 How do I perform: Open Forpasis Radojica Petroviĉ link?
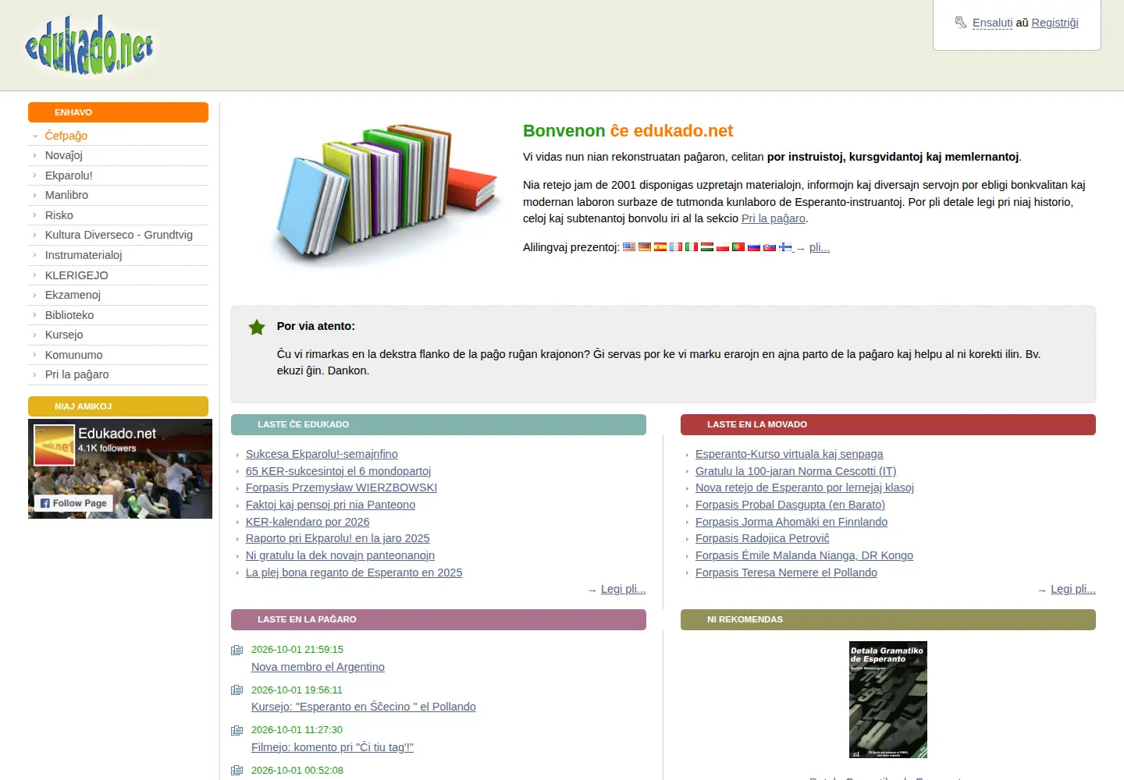tap(763, 538)
